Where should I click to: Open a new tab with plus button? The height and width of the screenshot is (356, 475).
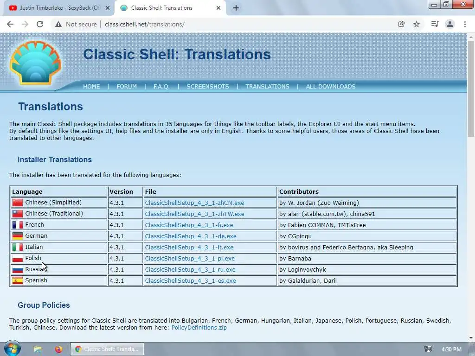pos(236,8)
